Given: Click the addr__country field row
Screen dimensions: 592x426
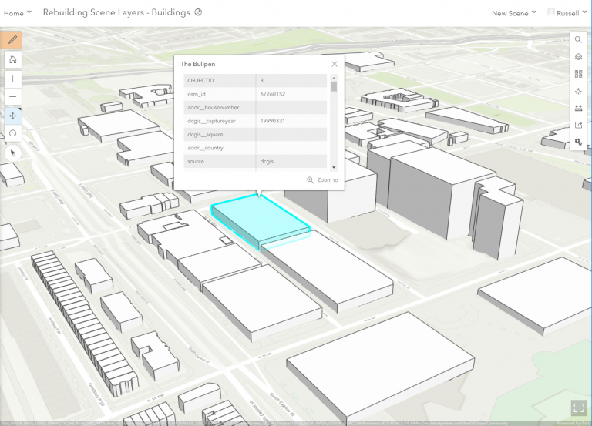Looking at the screenshot, I should 255,148.
